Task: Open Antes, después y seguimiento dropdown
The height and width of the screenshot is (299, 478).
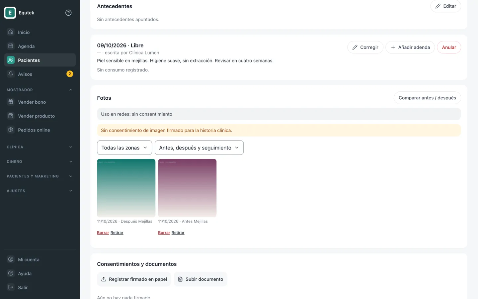Action: (199, 148)
